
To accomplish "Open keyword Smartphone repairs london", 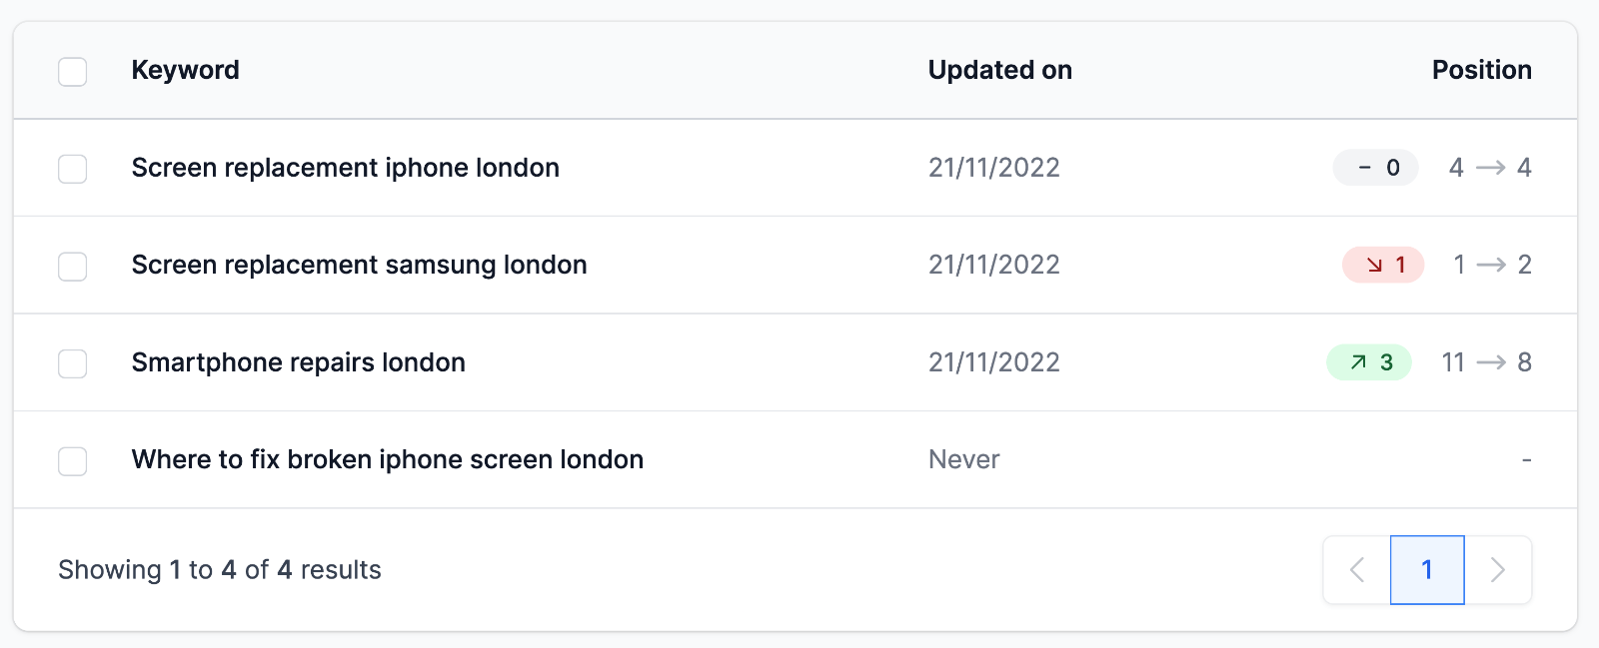I will (299, 362).
